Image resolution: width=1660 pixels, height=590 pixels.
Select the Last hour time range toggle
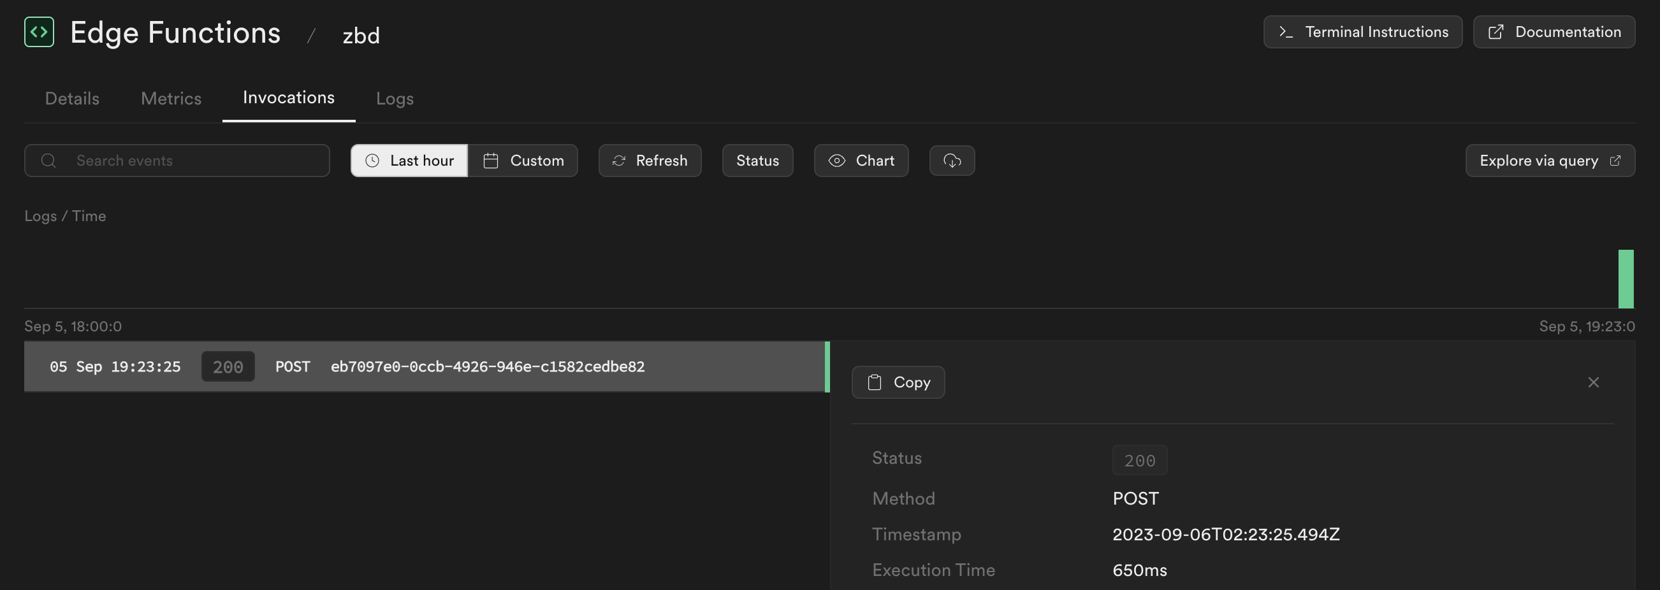tap(408, 161)
